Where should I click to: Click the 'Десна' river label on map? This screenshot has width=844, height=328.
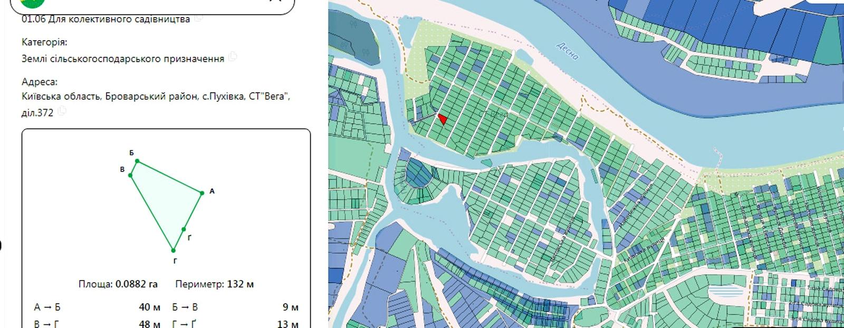point(568,51)
